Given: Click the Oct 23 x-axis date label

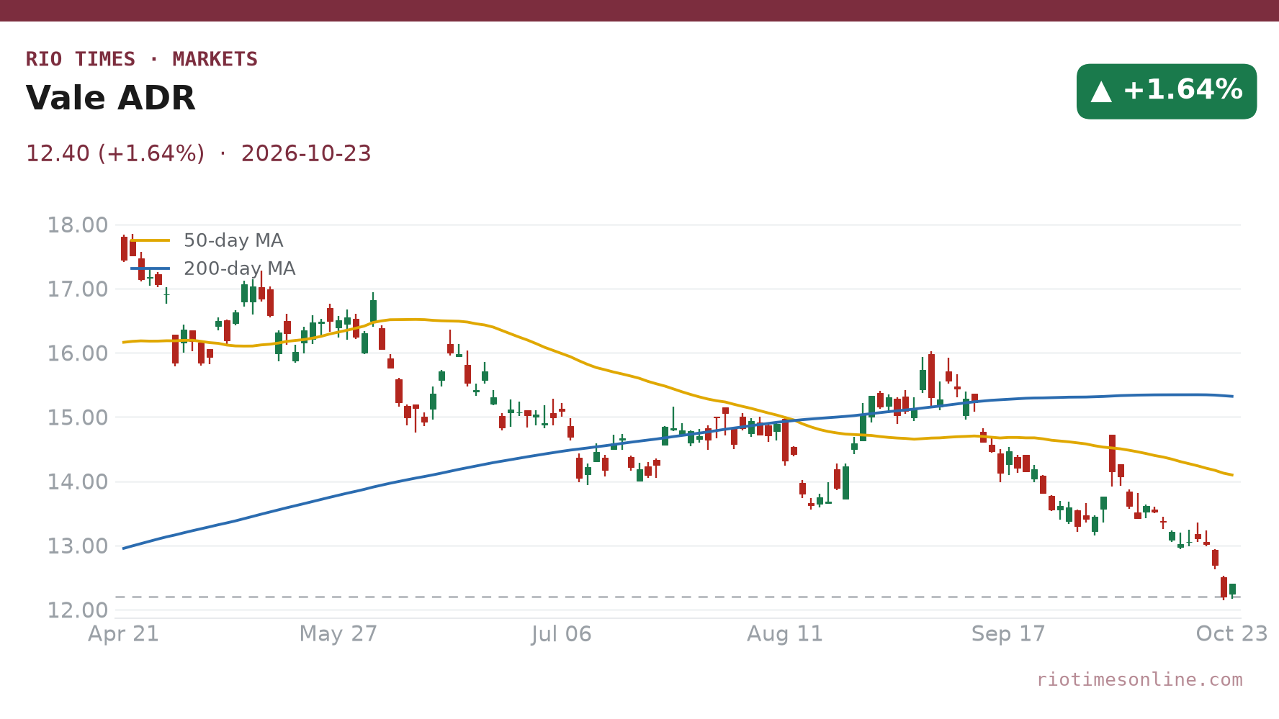Looking at the screenshot, I should coord(1231,634).
